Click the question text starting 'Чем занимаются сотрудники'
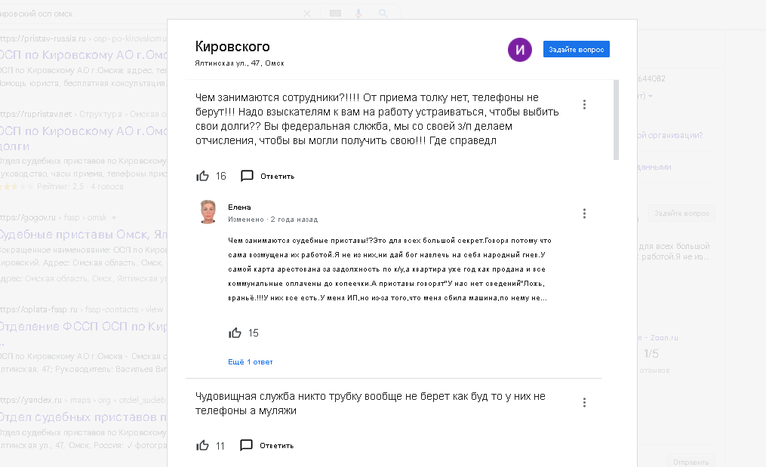Screen dimensions: 766x467 point(377,118)
